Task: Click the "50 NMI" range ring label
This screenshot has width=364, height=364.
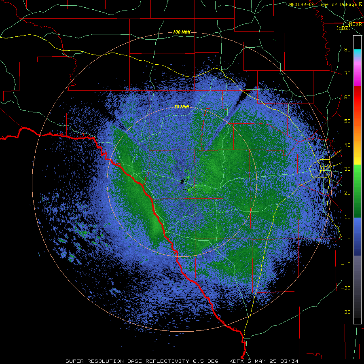Action: click(x=182, y=107)
